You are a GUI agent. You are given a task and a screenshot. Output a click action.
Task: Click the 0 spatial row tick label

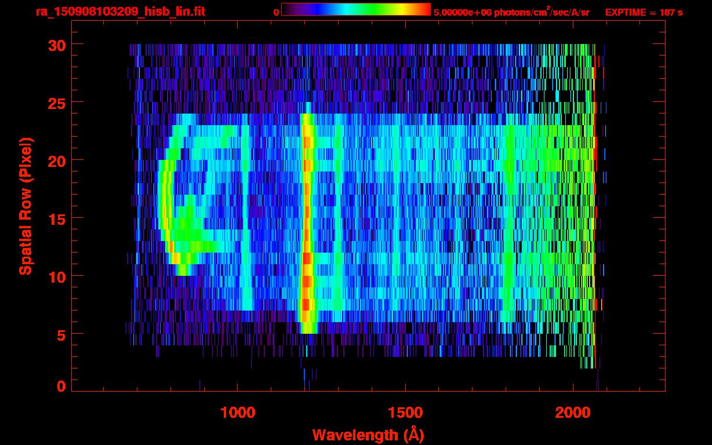click(61, 386)
